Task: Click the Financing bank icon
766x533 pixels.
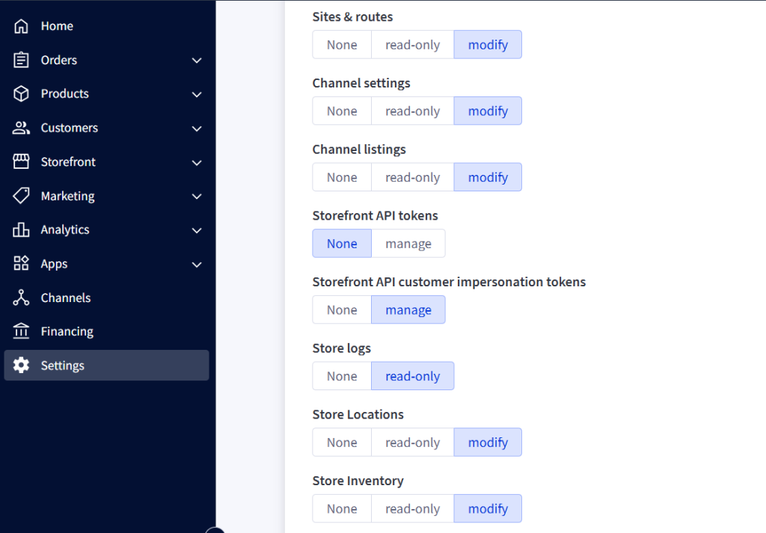Action: (x=21, y=331)
